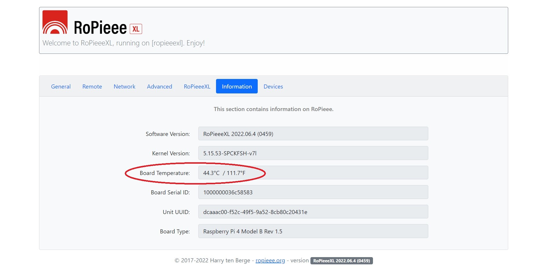The height and width of the screenshot is (271, 547).
Task: Click the RoPieee title wordmark
Action: point(100,28)
